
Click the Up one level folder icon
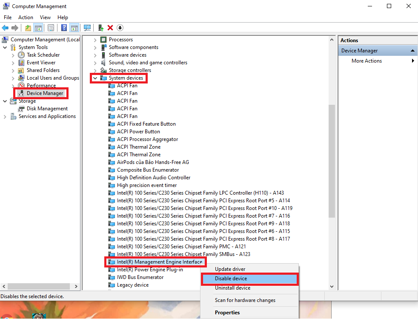point(28,28)
